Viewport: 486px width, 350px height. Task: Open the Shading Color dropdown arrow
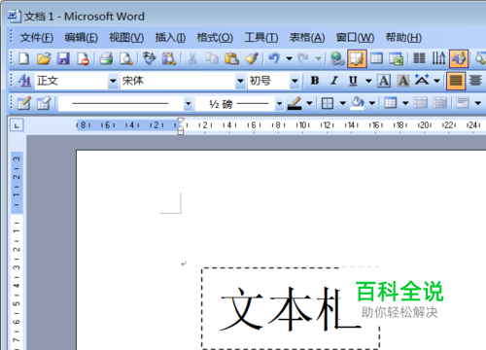click(x=372, y=104)
